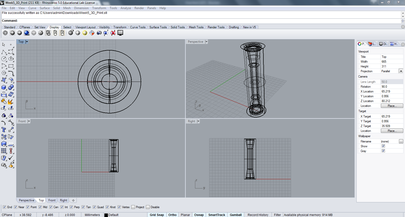Open the Analyze menu
This screenshot has height=217, width=405.
(126, 8)
